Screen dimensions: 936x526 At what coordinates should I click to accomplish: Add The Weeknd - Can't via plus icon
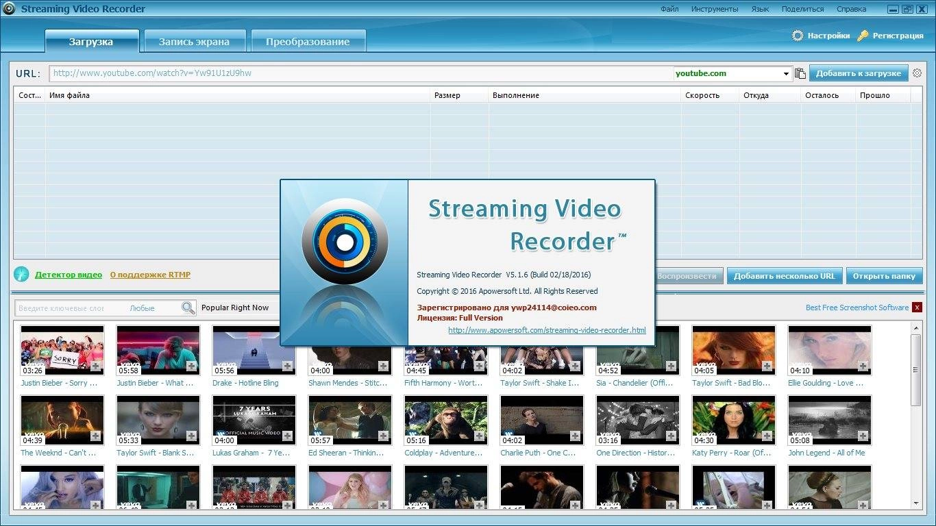point(95,436)
